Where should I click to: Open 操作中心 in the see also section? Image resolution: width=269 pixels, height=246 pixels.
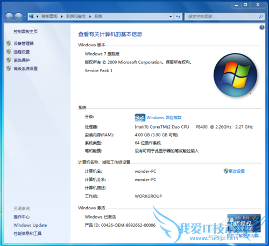click(22, 217)
